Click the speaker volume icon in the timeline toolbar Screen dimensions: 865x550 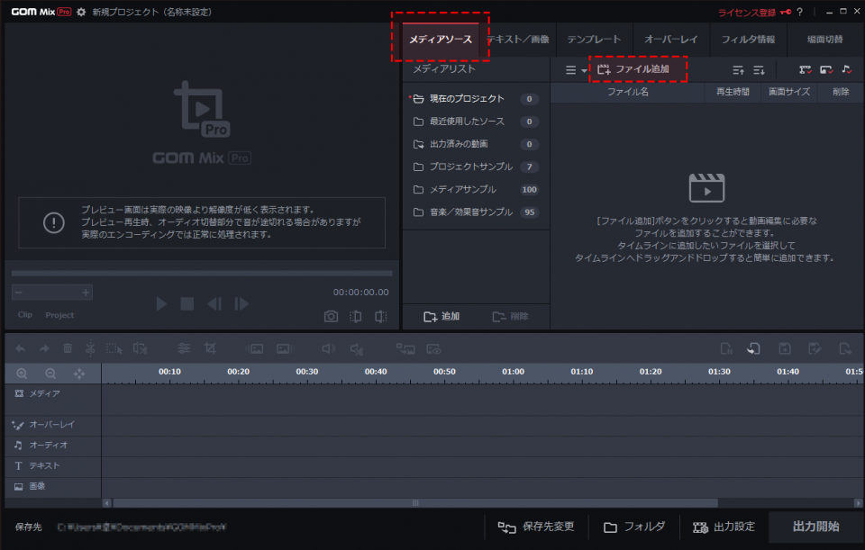tap(328, 349)
